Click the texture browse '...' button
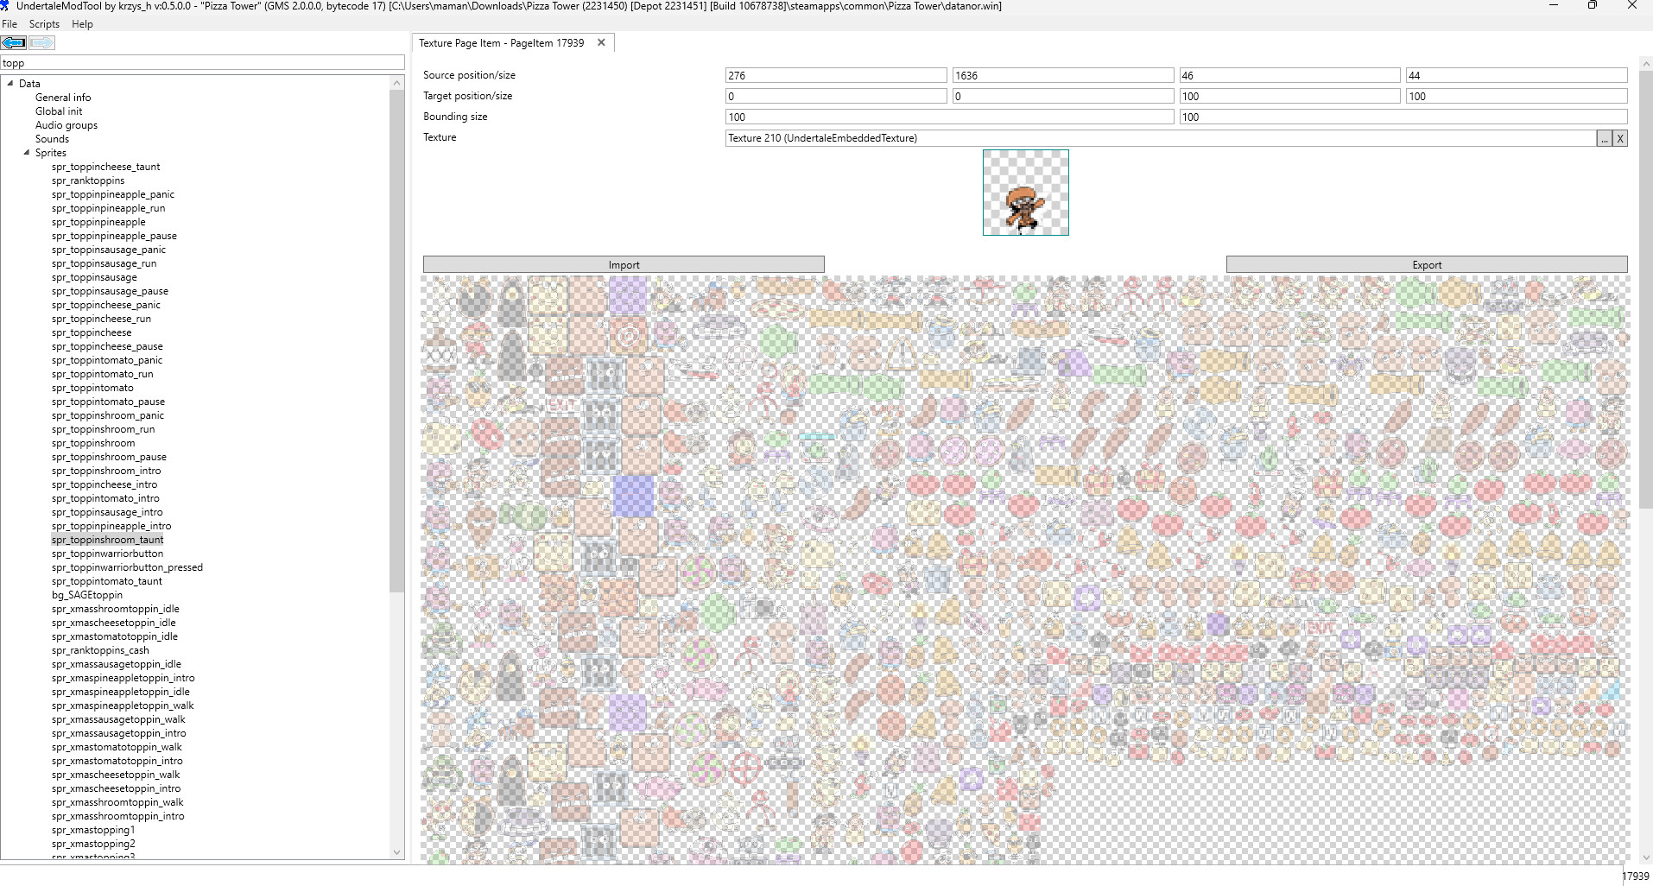 coord(1604,138)
